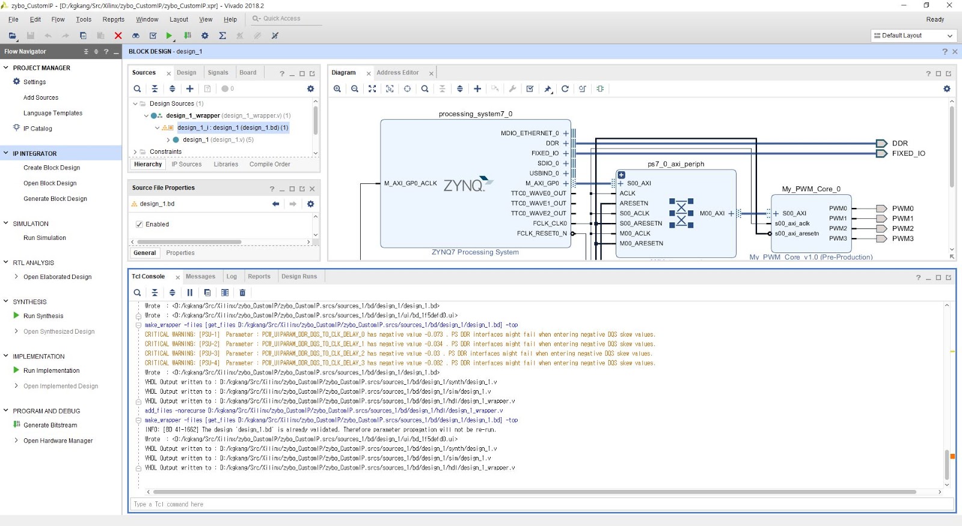The image size is (962, 526).
Task: Switch to Signals tab in Sources panel
Action: [218, 73]
